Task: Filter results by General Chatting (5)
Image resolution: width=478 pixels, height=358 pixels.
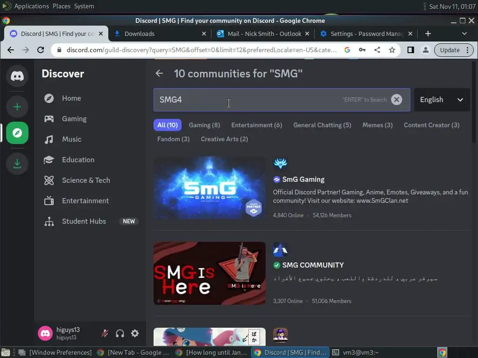Action: point(322,125)
